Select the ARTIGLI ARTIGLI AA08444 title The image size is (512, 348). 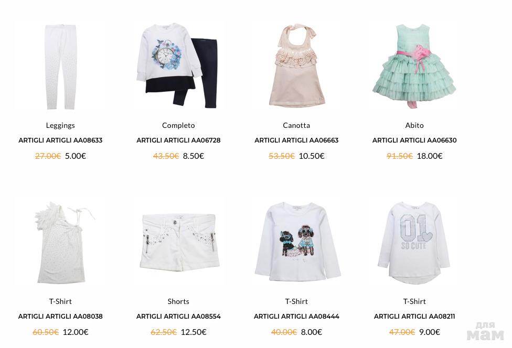point(296,317)
